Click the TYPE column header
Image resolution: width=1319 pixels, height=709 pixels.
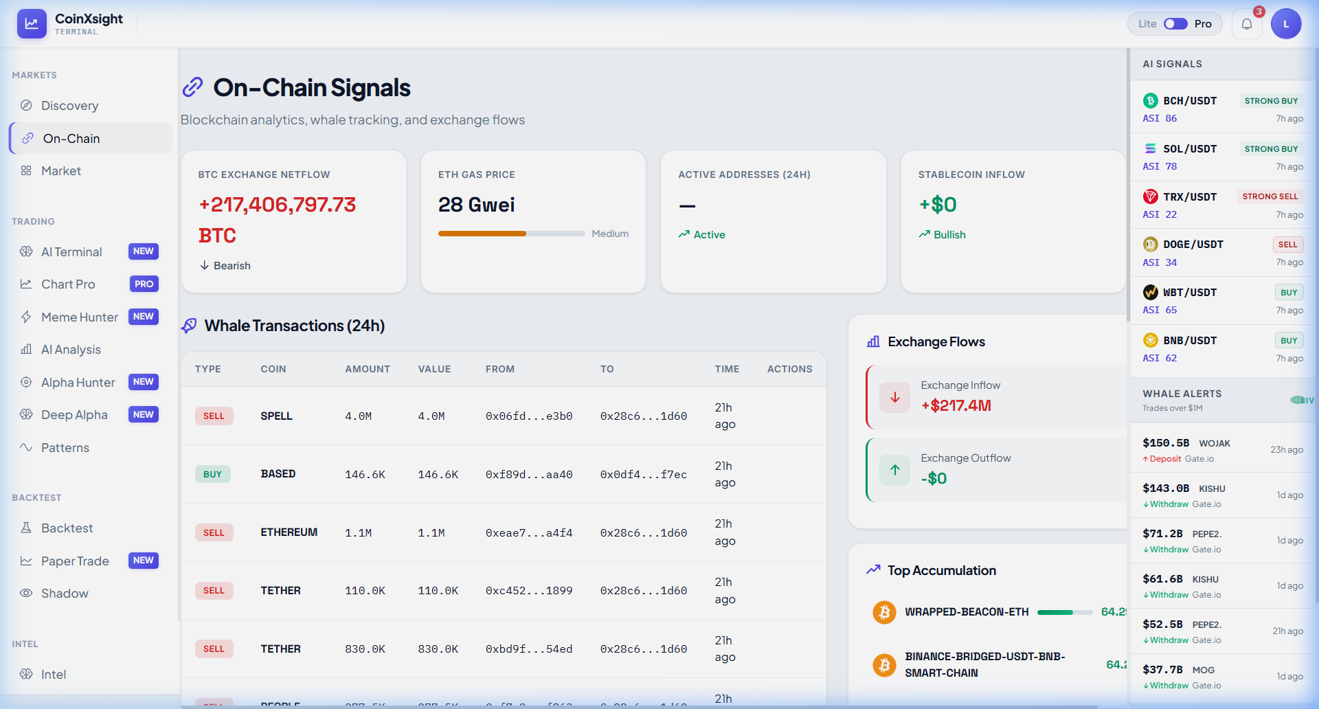[x=207, y=369]
